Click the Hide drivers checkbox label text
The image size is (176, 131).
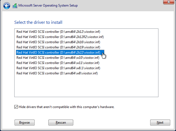66,107
